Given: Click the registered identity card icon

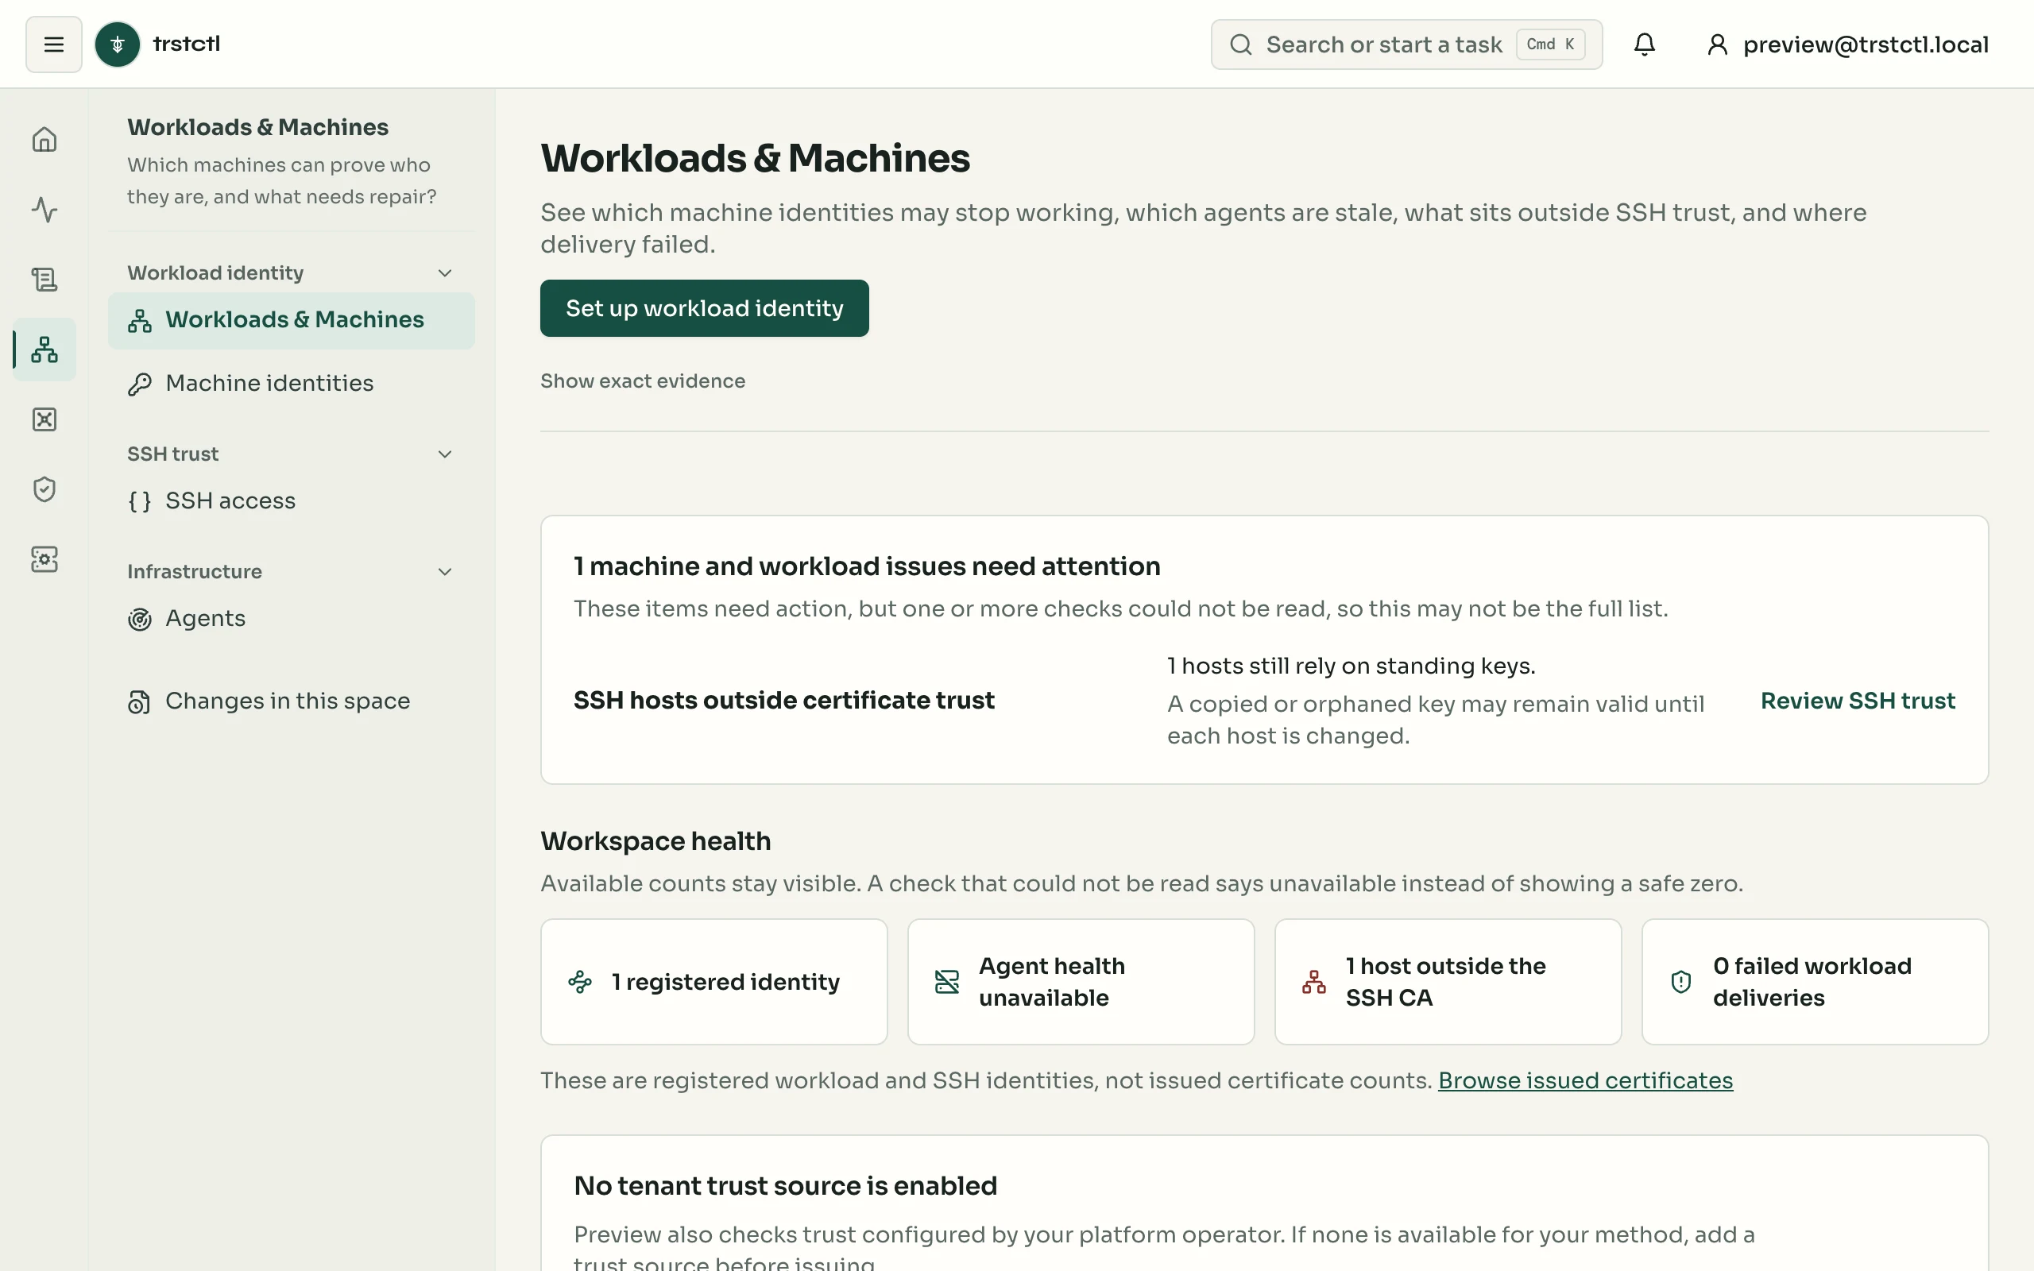Looking at the screenshot, I should [x=580, y=982].
